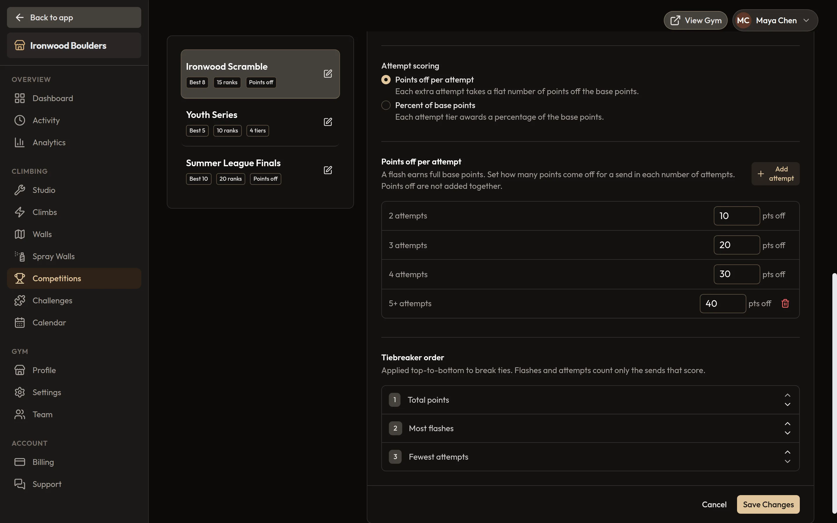Click the Ironwood Boulders gym header
837x523 pixels.
click(74, 45)
